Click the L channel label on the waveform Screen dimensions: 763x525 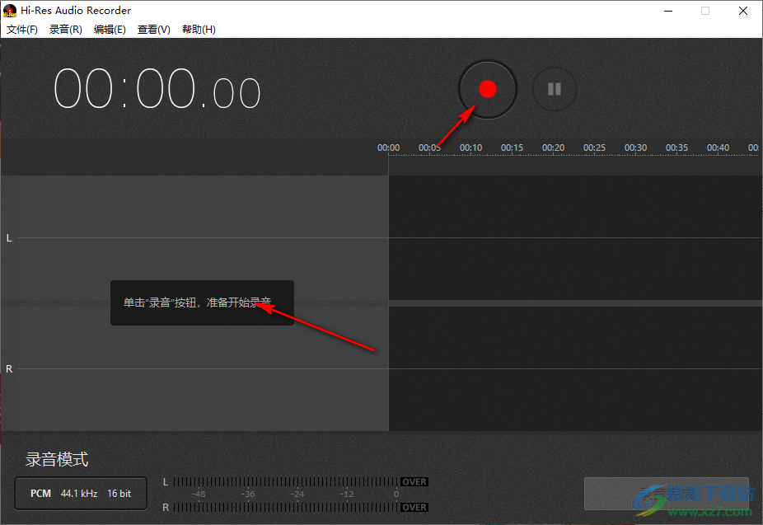(x=8, y=237)
